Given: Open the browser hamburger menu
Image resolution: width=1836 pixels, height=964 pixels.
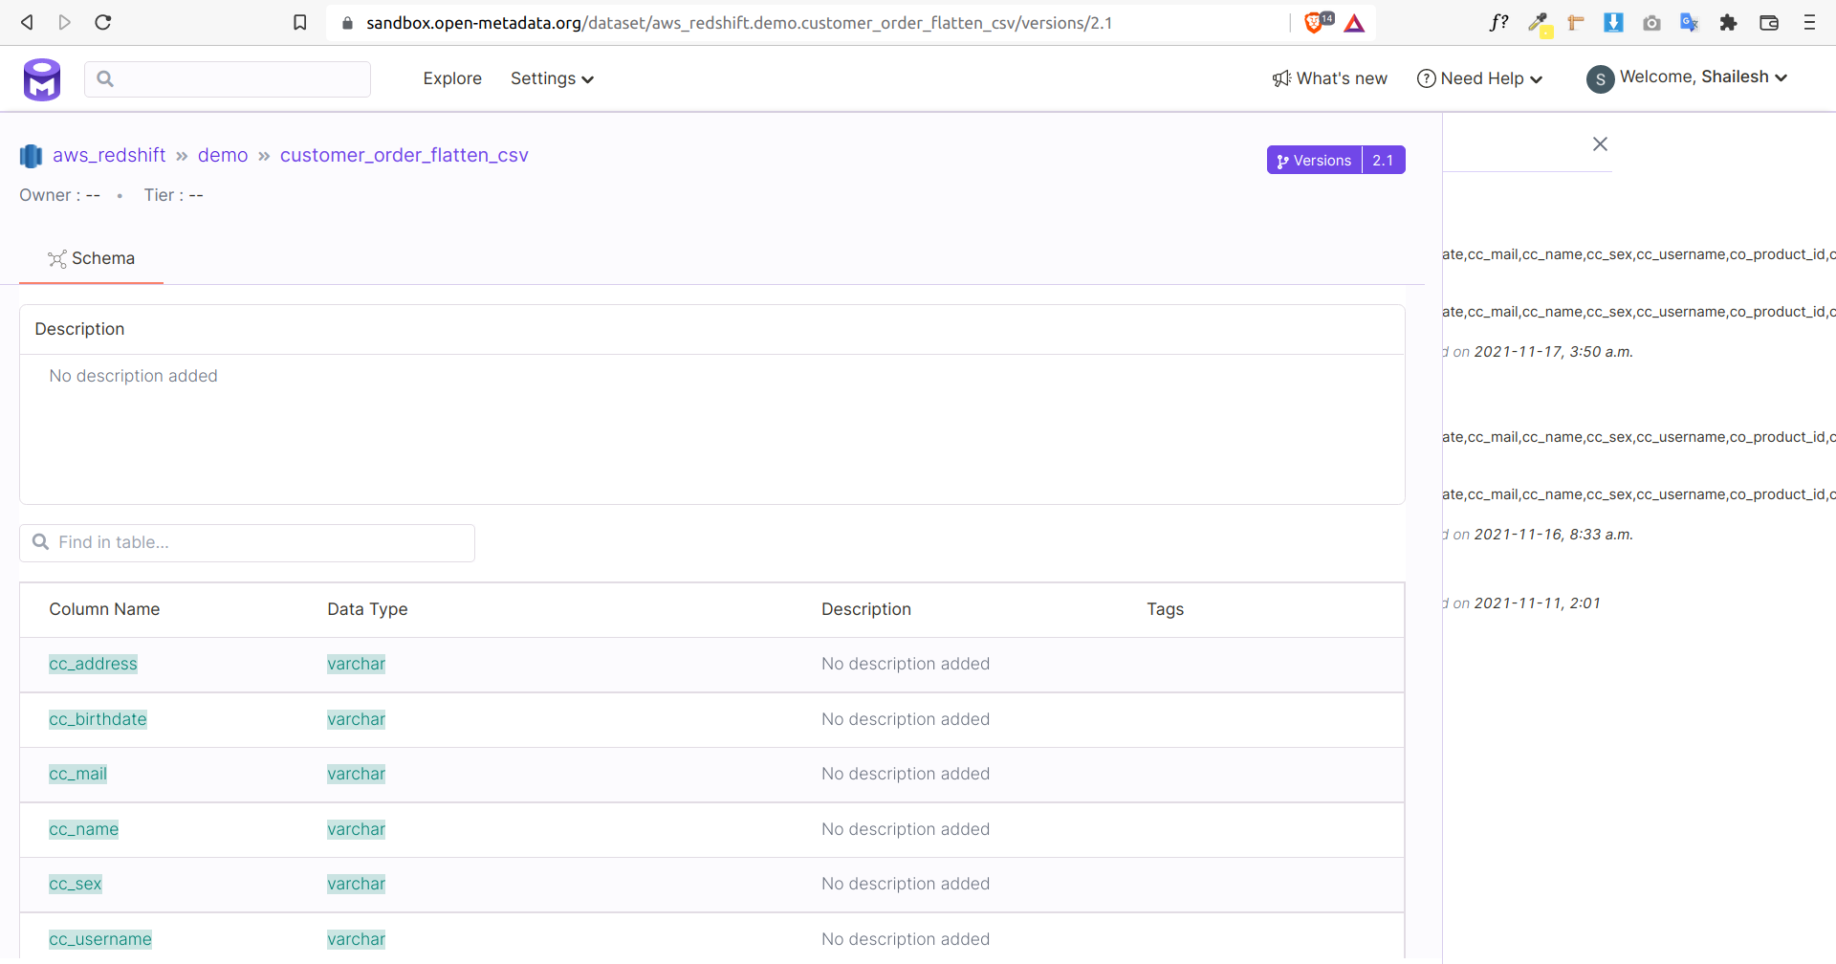Looking at the screenshot, I should (1809, 22).
